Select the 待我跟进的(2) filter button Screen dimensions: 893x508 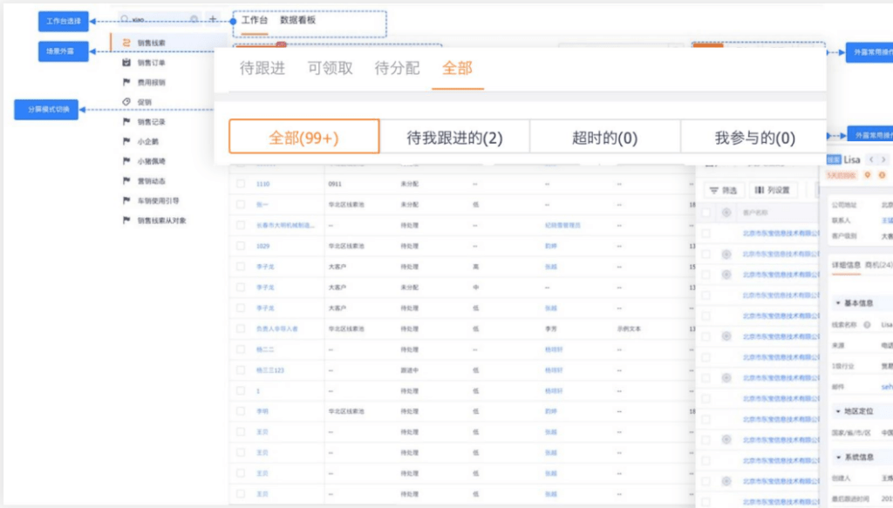[454, 138]
